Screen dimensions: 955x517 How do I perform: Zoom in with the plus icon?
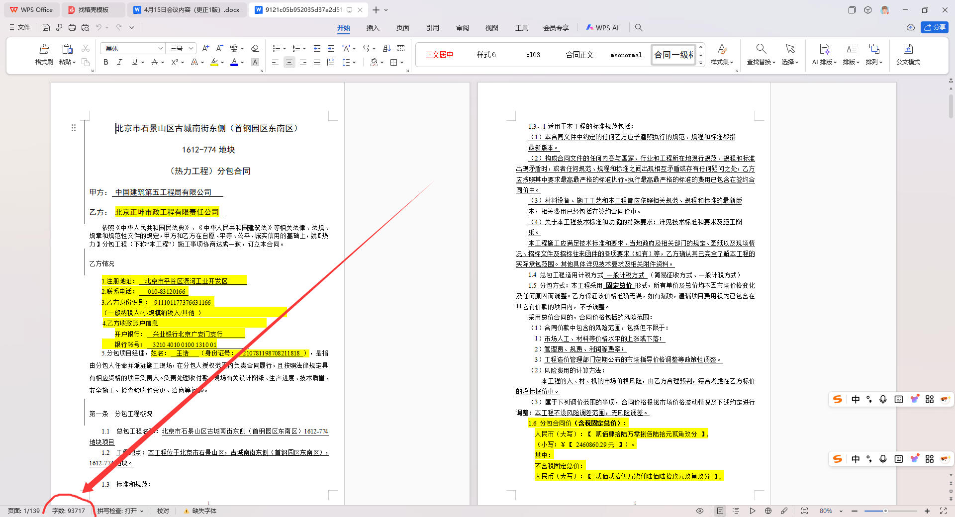(927, 511)
